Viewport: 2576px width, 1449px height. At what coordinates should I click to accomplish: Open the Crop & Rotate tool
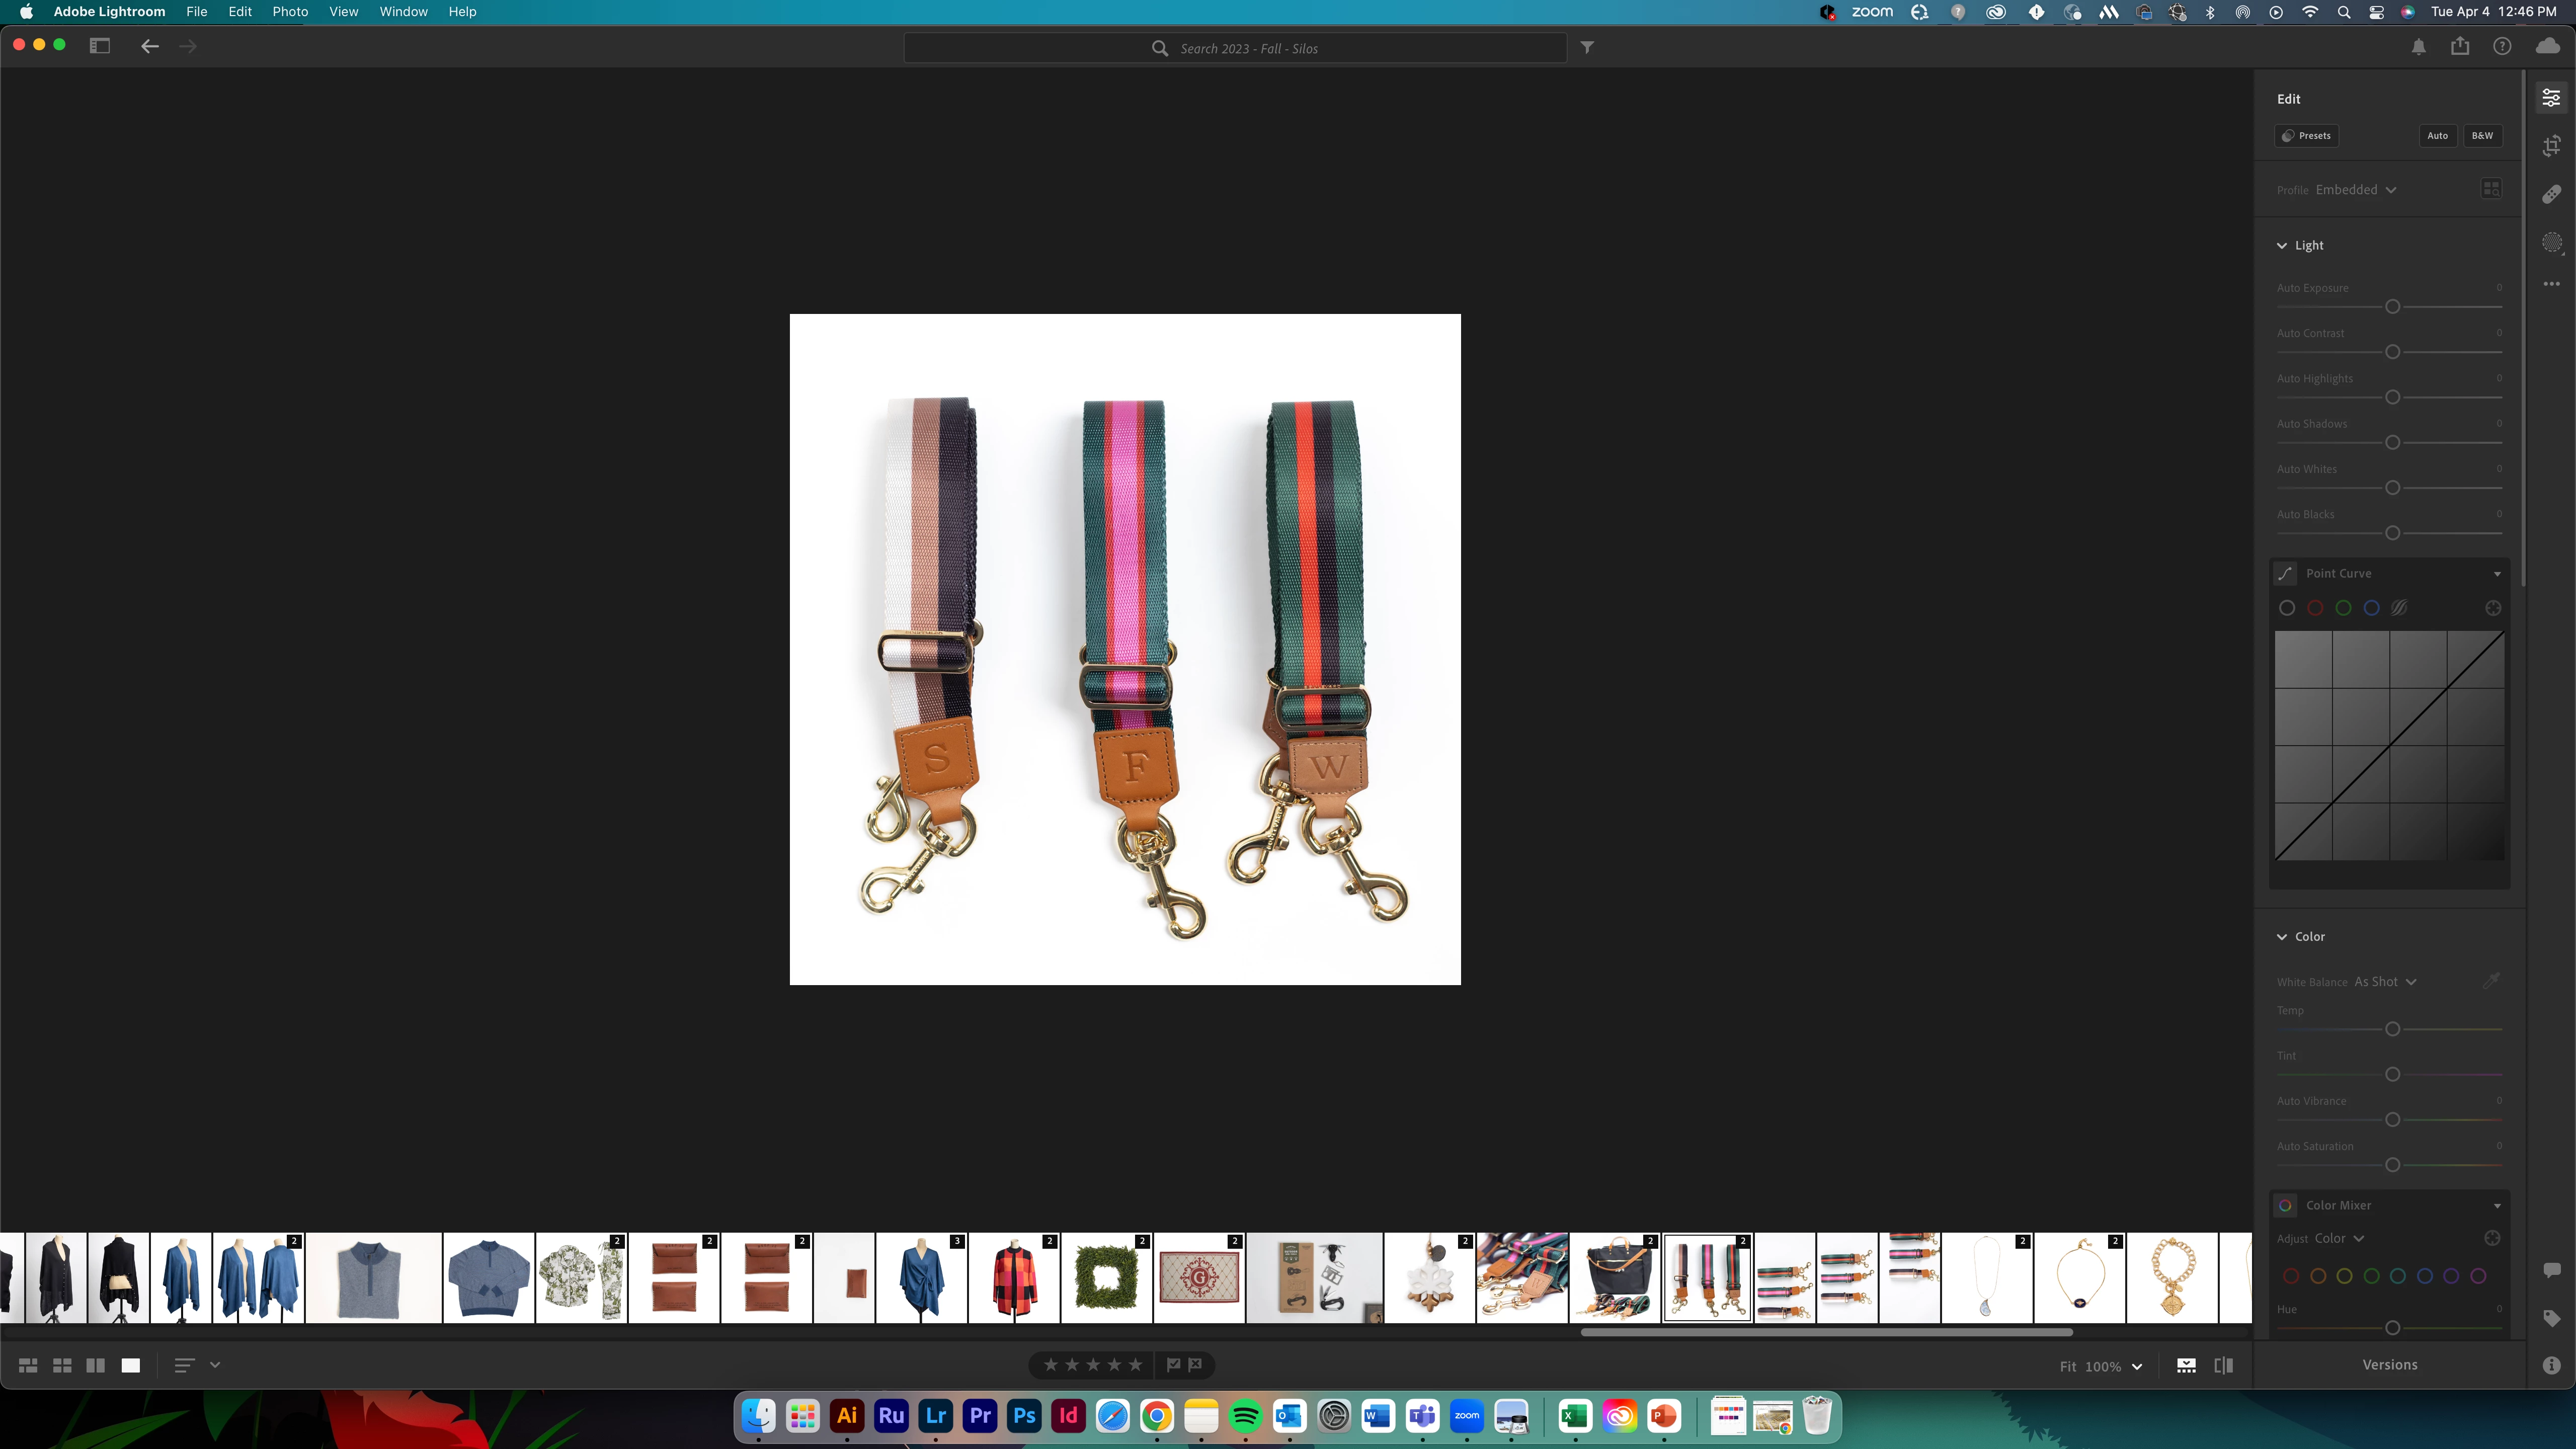point(2551,146)
